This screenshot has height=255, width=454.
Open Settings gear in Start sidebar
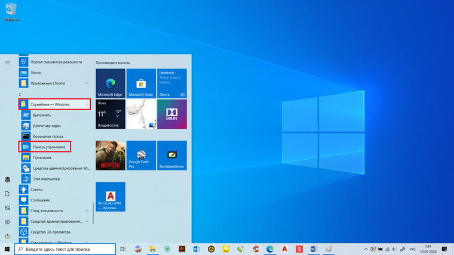[x=7, y=222]
